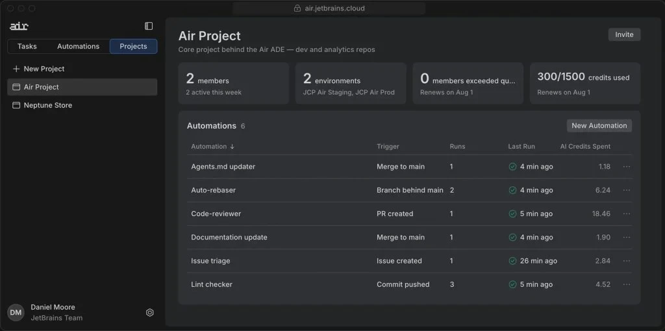Open settings via the gear icon near Daniel Moore
The image size is (665, 331).
click(150, 313)
